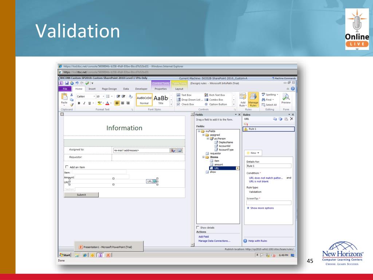
Task: Click the Undo arrow in quick access toolbar
Action: pyautogui.click(x=77, y=83)
